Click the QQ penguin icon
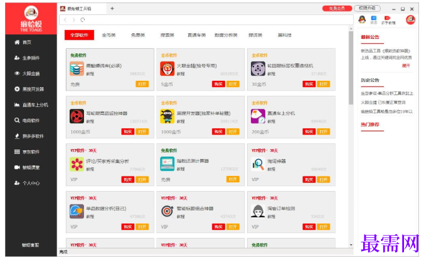Viewport: 431px width, 263px height. point(362,19)
